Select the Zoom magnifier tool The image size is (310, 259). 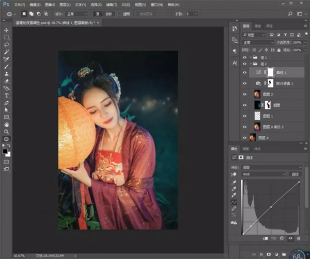[x=7, y=132]
